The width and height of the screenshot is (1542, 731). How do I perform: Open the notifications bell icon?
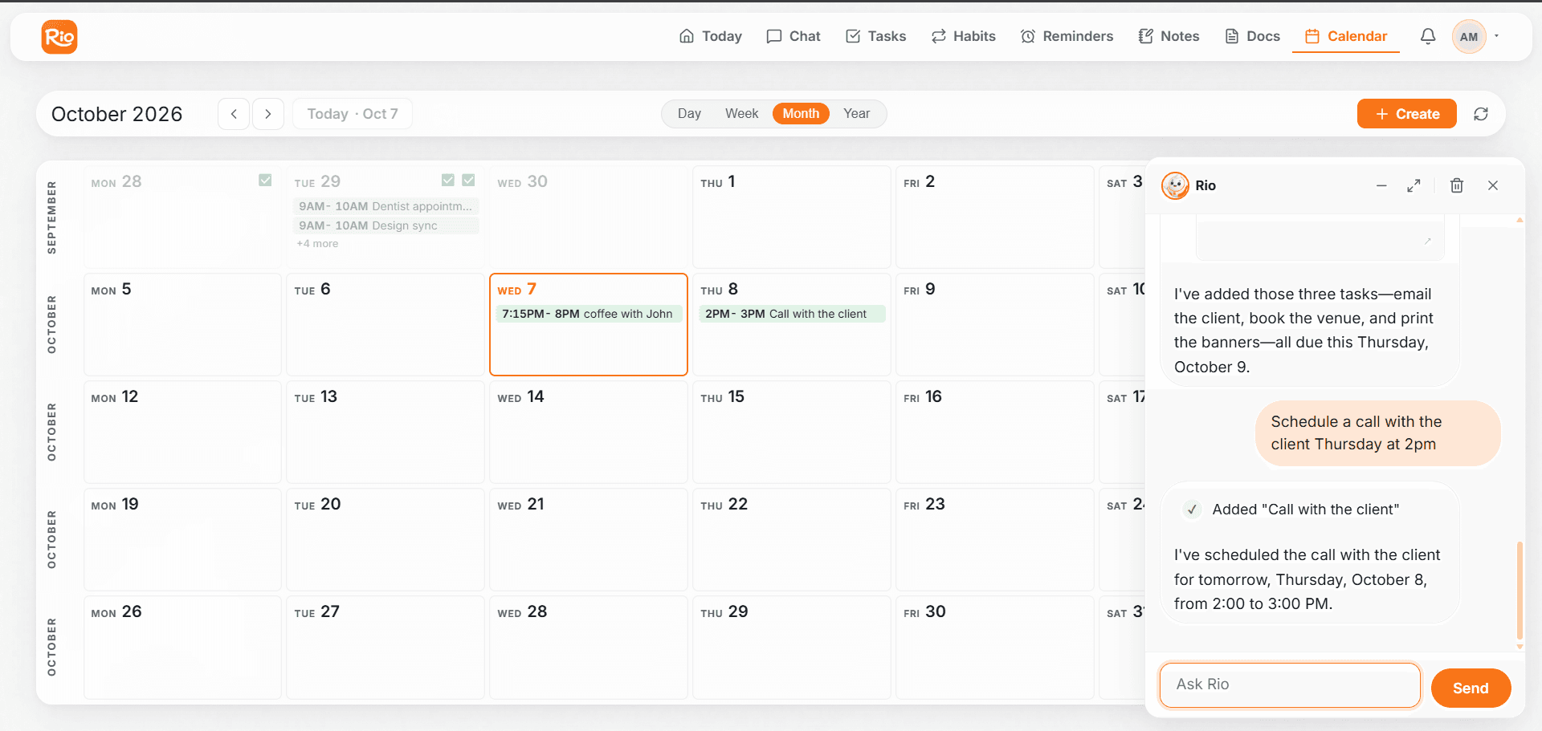(1428, 36)
